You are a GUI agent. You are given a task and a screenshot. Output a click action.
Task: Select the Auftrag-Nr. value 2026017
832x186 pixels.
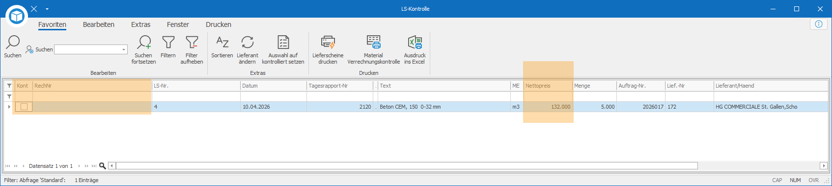[x=641, y=107]
